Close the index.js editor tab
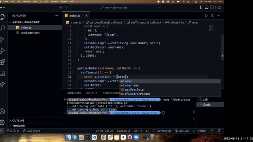Viewport: 253px width, 142px height. point(87,16)
